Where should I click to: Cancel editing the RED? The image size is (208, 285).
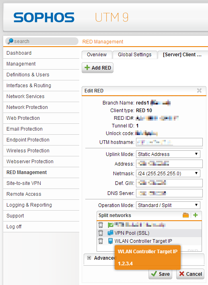pos(190,274)
